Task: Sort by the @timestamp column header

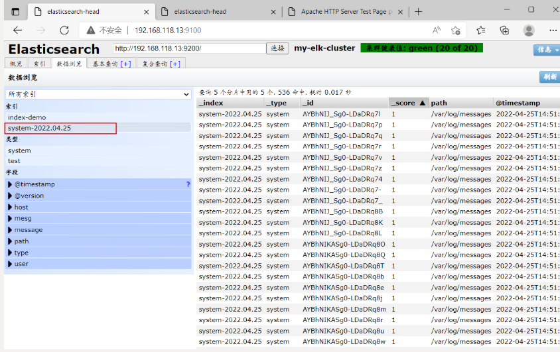Action: coord(527,103)
